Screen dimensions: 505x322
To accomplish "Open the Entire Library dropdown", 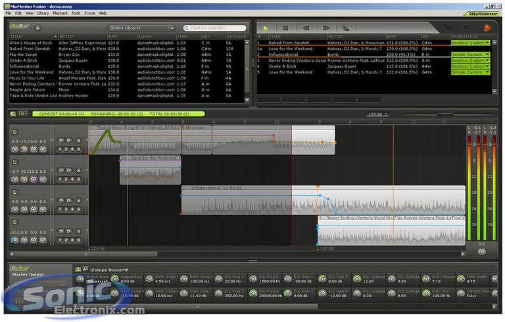I will coord(141,28).
